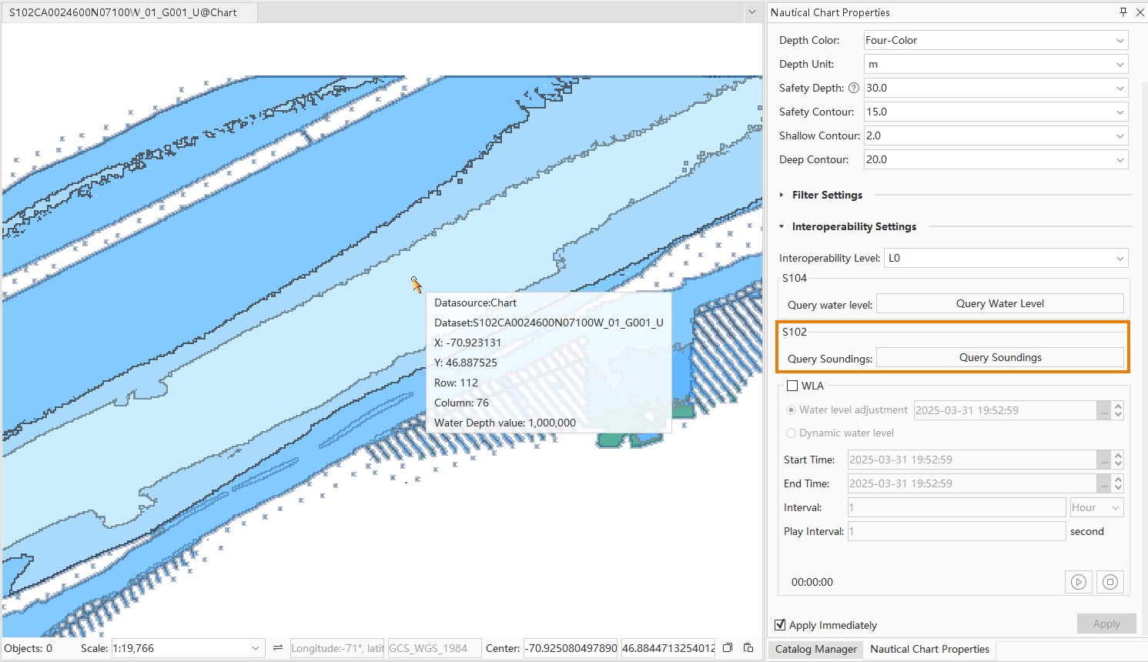This screenshot has width=1148, height=662.
Task: Click the play button for water level animation
Action: click(1079, 582)
